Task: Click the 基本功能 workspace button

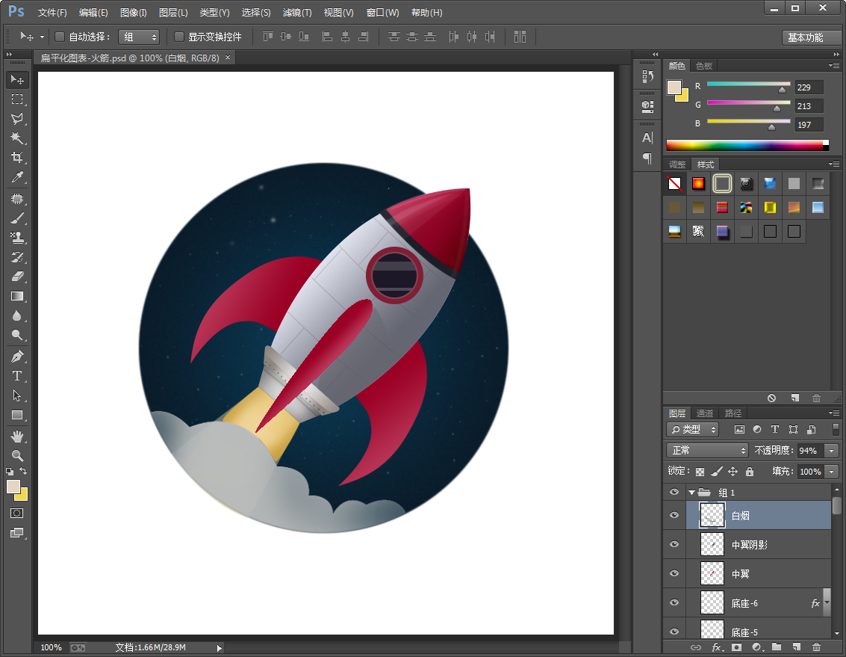Action: [x=805, y=37]
